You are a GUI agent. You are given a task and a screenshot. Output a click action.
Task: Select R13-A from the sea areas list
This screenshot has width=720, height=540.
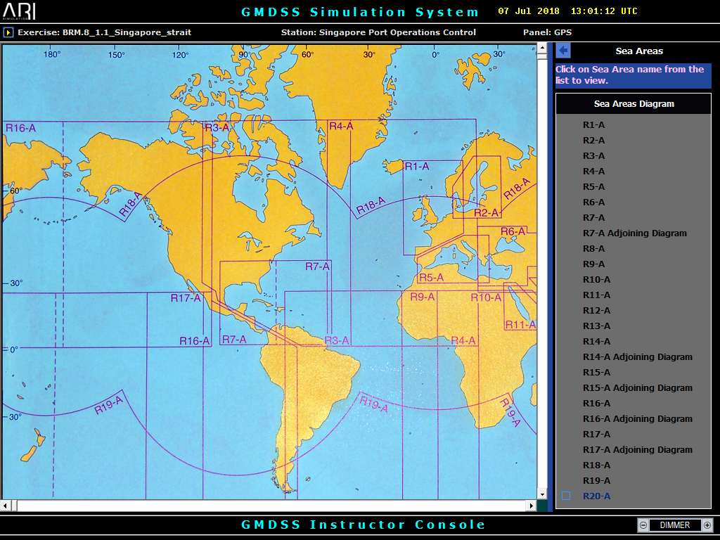click(x=596, y=326)
